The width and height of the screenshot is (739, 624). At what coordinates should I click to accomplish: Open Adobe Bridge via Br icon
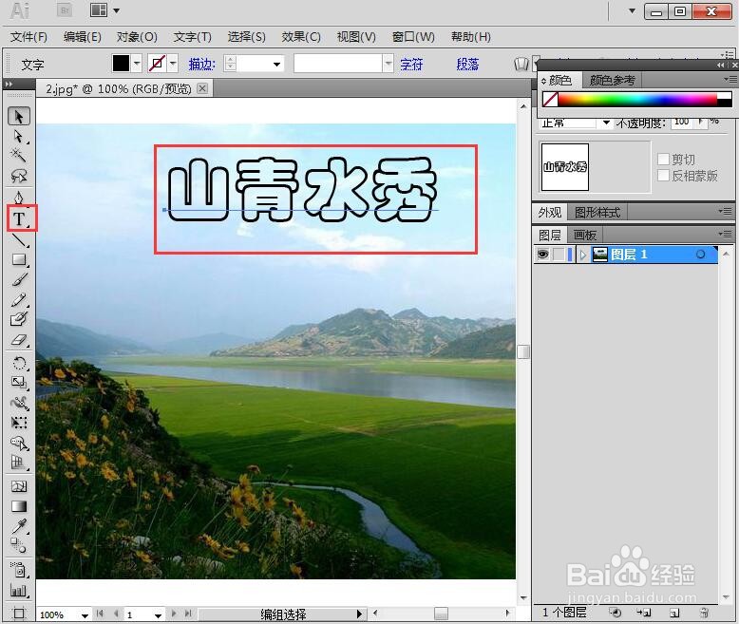(65, 10)
